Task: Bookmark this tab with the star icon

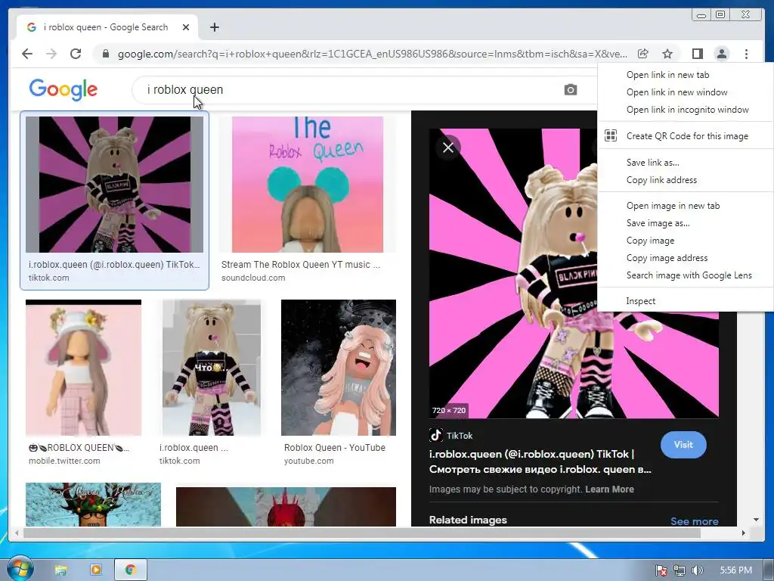Action: click(x=667, y=54)
